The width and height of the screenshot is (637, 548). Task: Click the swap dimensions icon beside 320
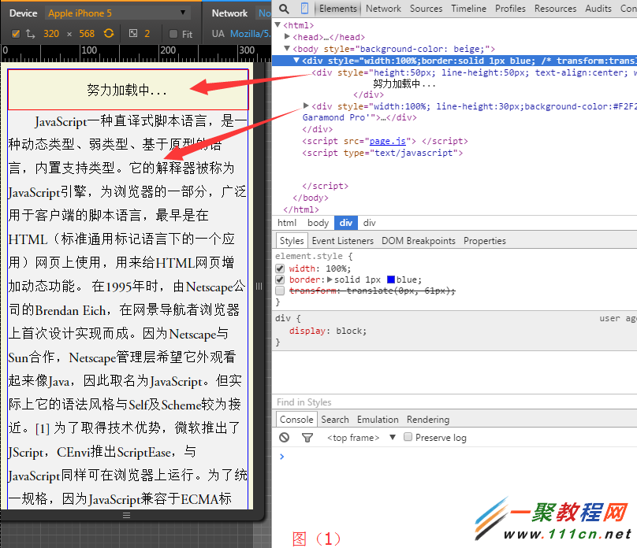[31, 34]
